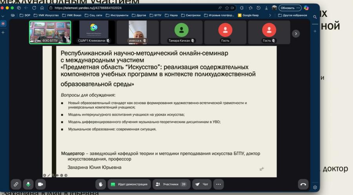Open the Участники list
The height and width of the screenshot is (195, 353).
tap(171, 184)
